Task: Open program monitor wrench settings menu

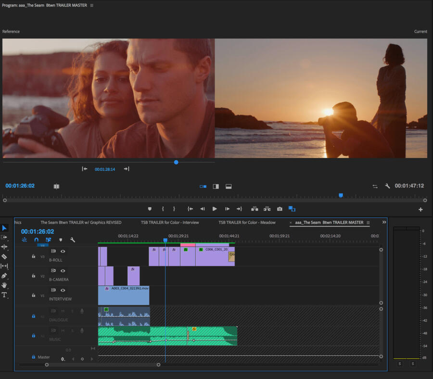Action: click(387, 186)
